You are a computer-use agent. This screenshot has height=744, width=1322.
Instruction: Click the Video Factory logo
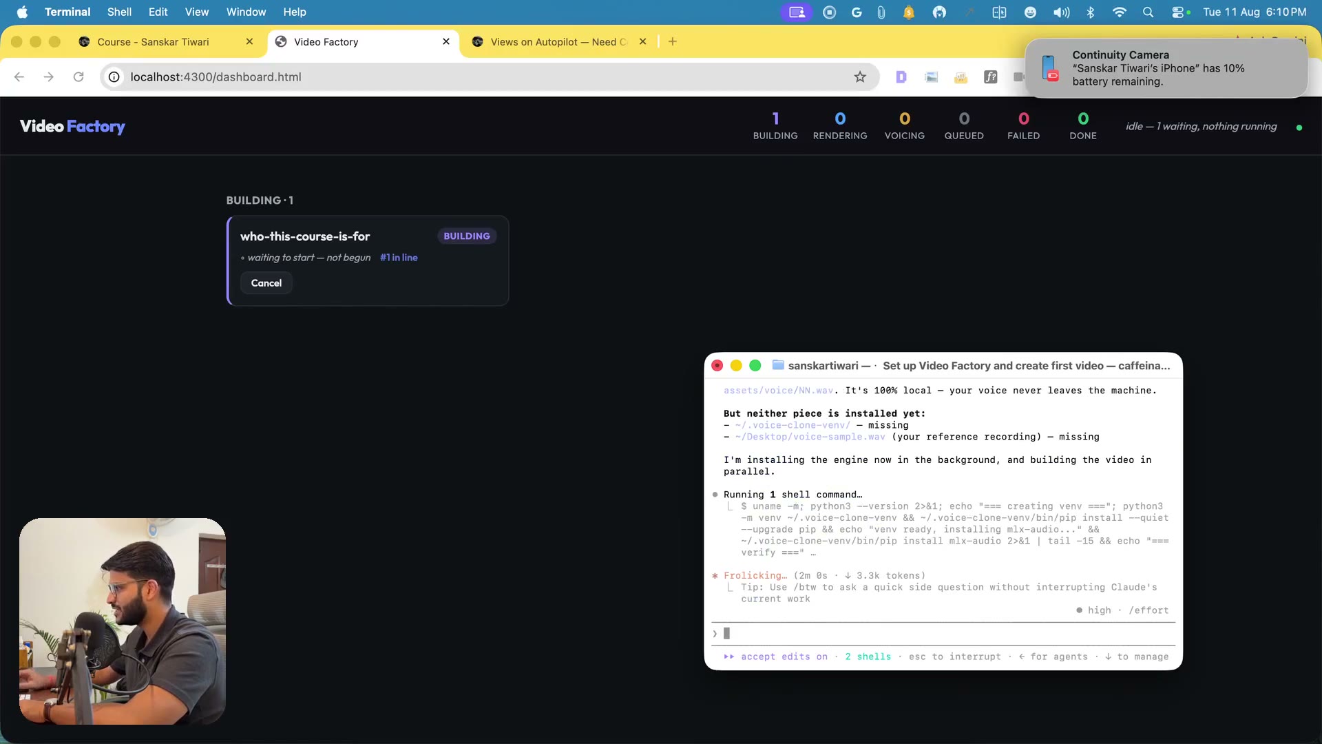click(x=72, y=126)
